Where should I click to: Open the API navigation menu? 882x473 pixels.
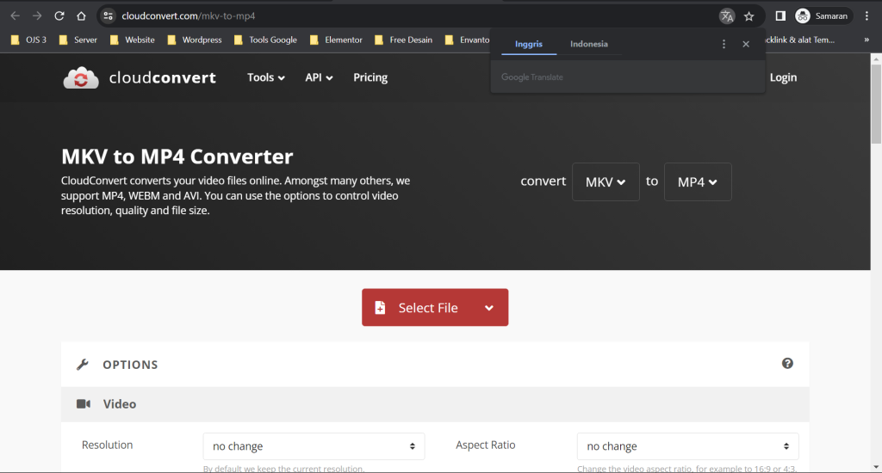(x=319, y=77)
